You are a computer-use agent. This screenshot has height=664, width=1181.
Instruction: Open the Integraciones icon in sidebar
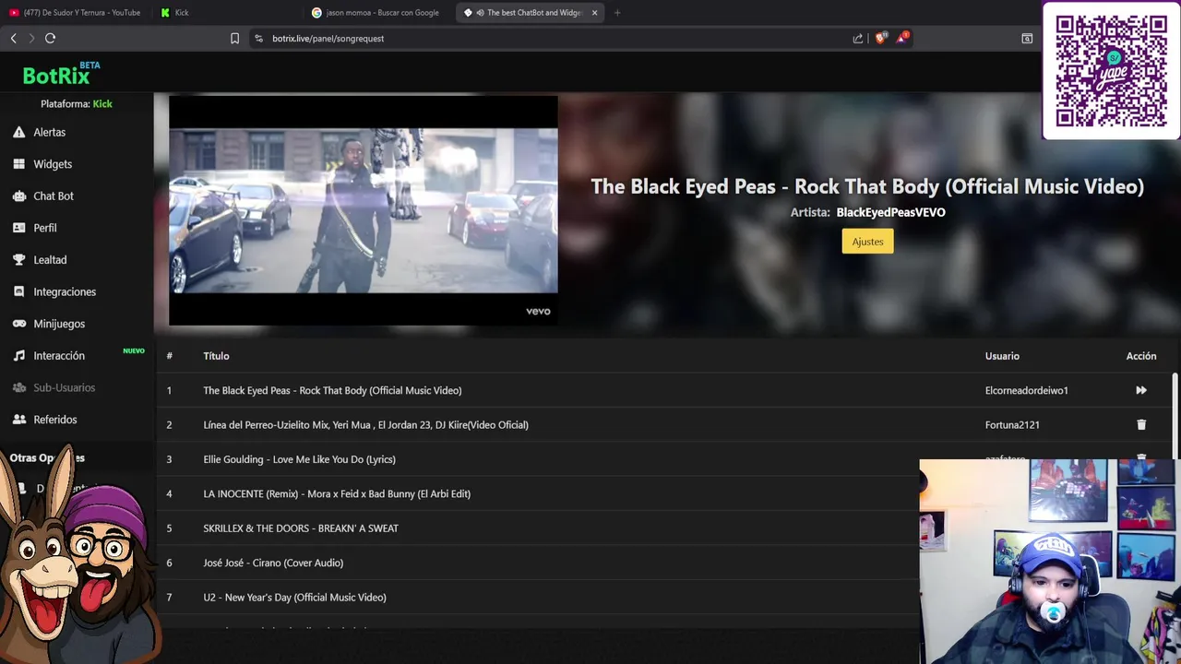point(18,291)
